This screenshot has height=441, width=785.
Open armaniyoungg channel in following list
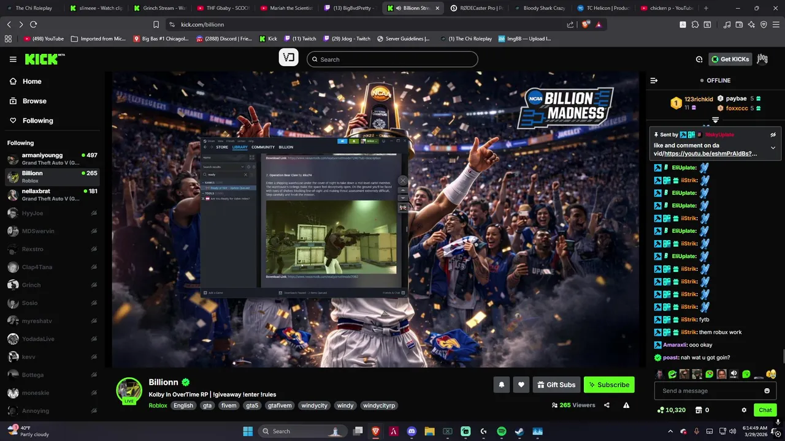tap(52, 159)
